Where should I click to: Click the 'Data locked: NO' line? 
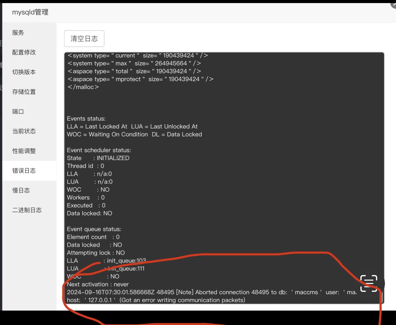point(90,213)
